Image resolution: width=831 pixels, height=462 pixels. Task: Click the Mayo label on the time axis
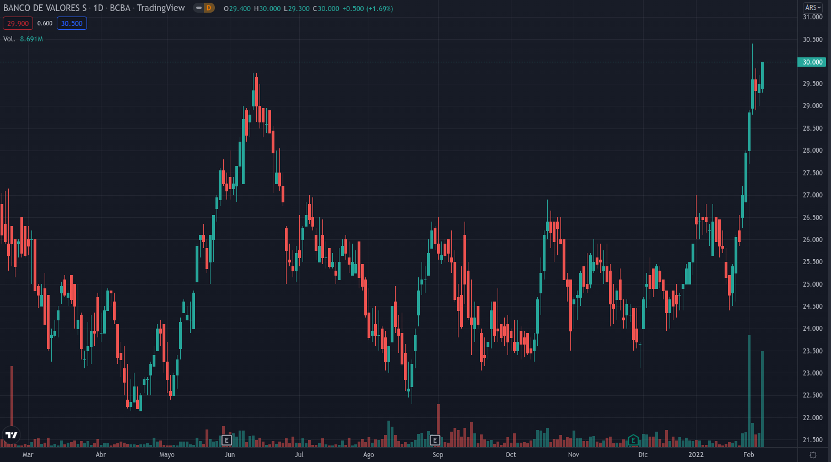tap(167, 455)
